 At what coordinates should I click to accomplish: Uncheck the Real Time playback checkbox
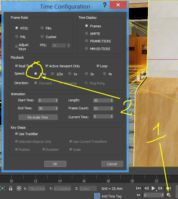click(x=17, y=66)
